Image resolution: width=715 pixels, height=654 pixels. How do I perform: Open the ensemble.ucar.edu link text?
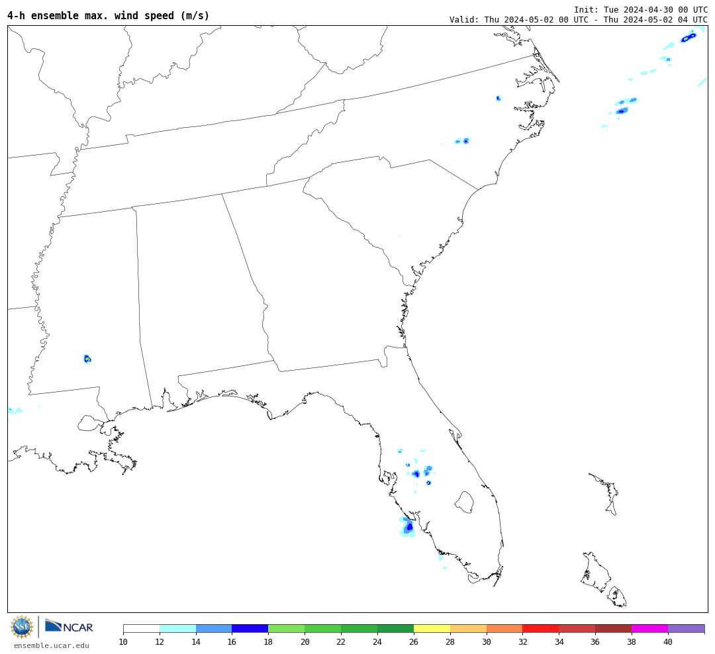click(x=52, y=645)
